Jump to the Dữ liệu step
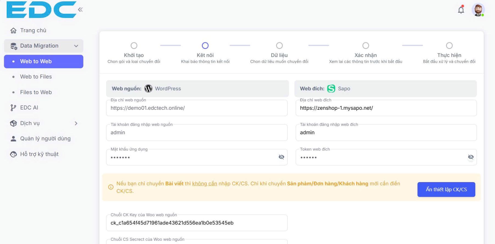495x244 pixels. (x=279, y=46)
